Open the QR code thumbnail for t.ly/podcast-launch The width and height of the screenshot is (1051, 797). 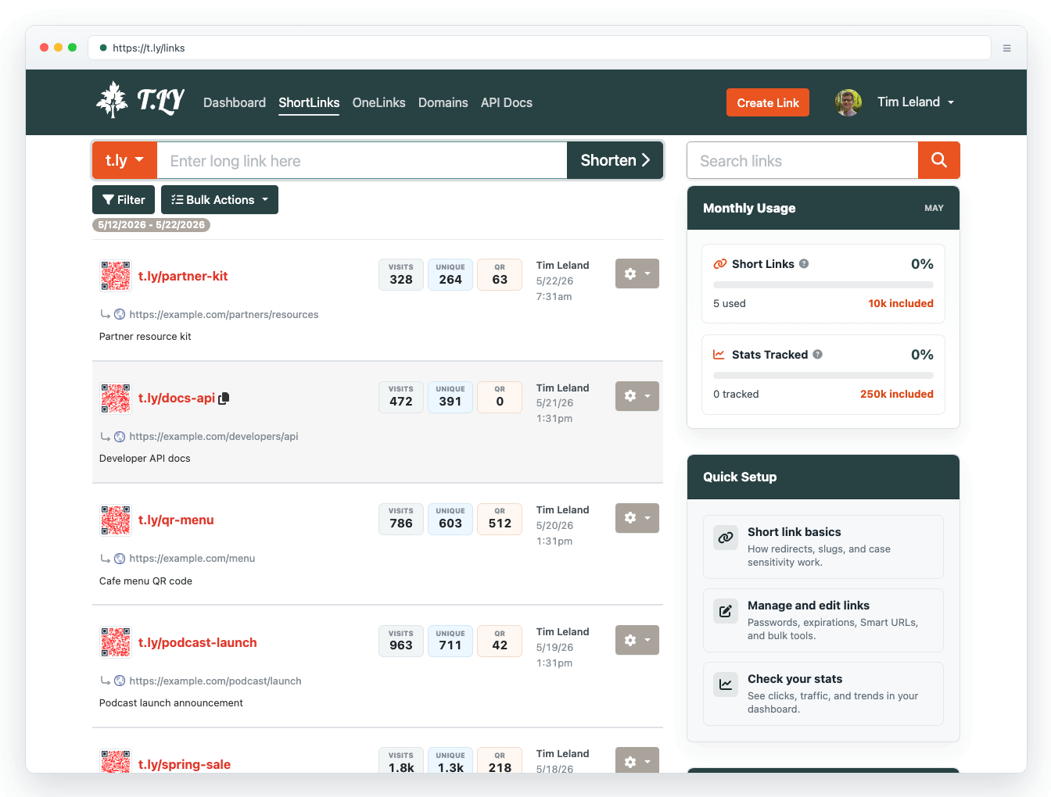[116, 642]
